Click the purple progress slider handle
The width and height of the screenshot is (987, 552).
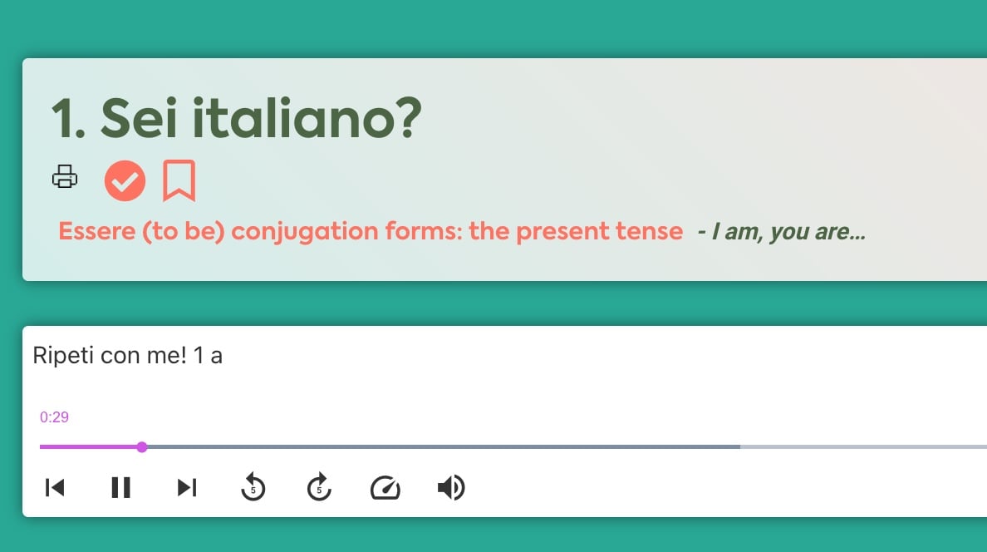click(142, 446)
